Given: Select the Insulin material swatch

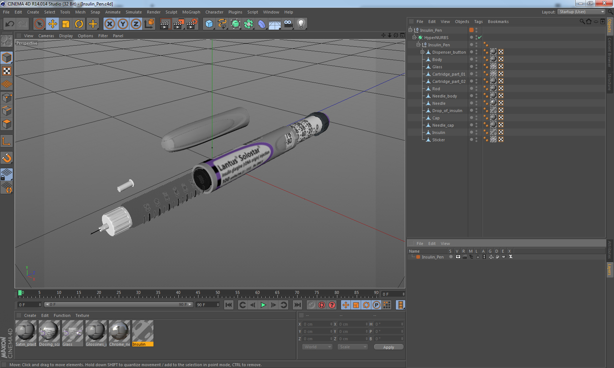Looking at the screenshot, I should (x=143, y=333).
